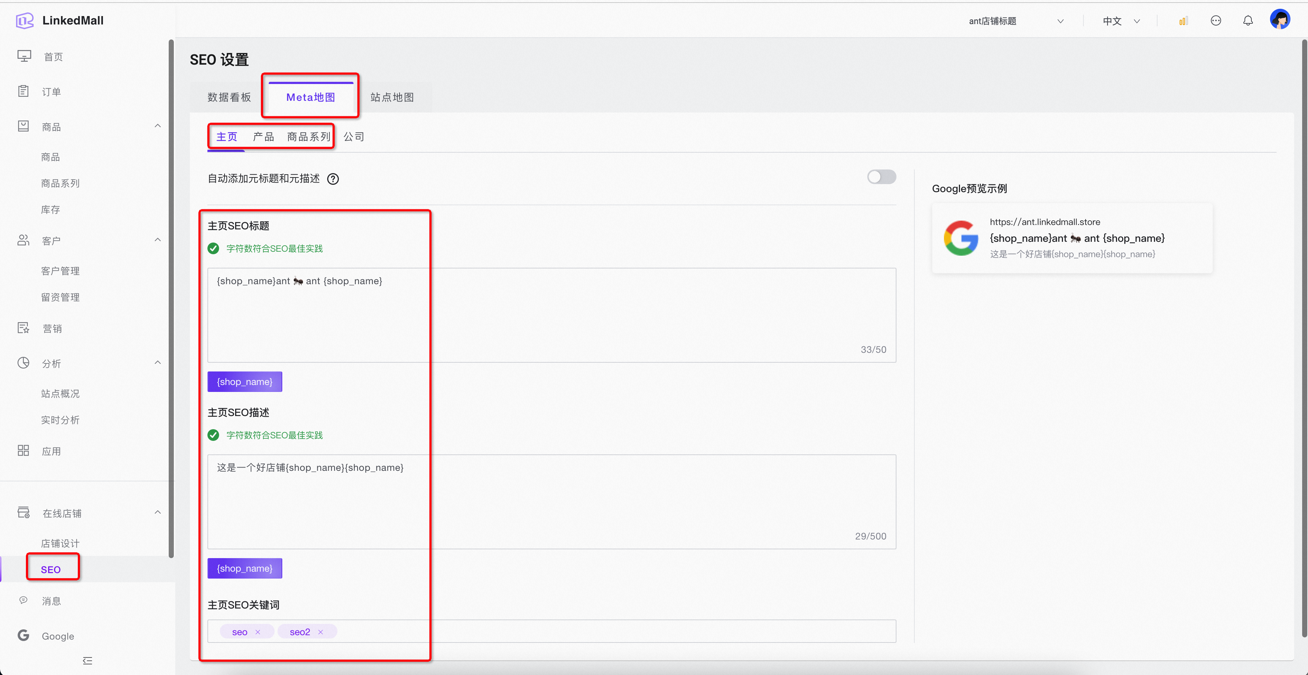This screenshot has height=675, width=1308.
Task: Select the 公司 sub-tab
Action: 353,137
